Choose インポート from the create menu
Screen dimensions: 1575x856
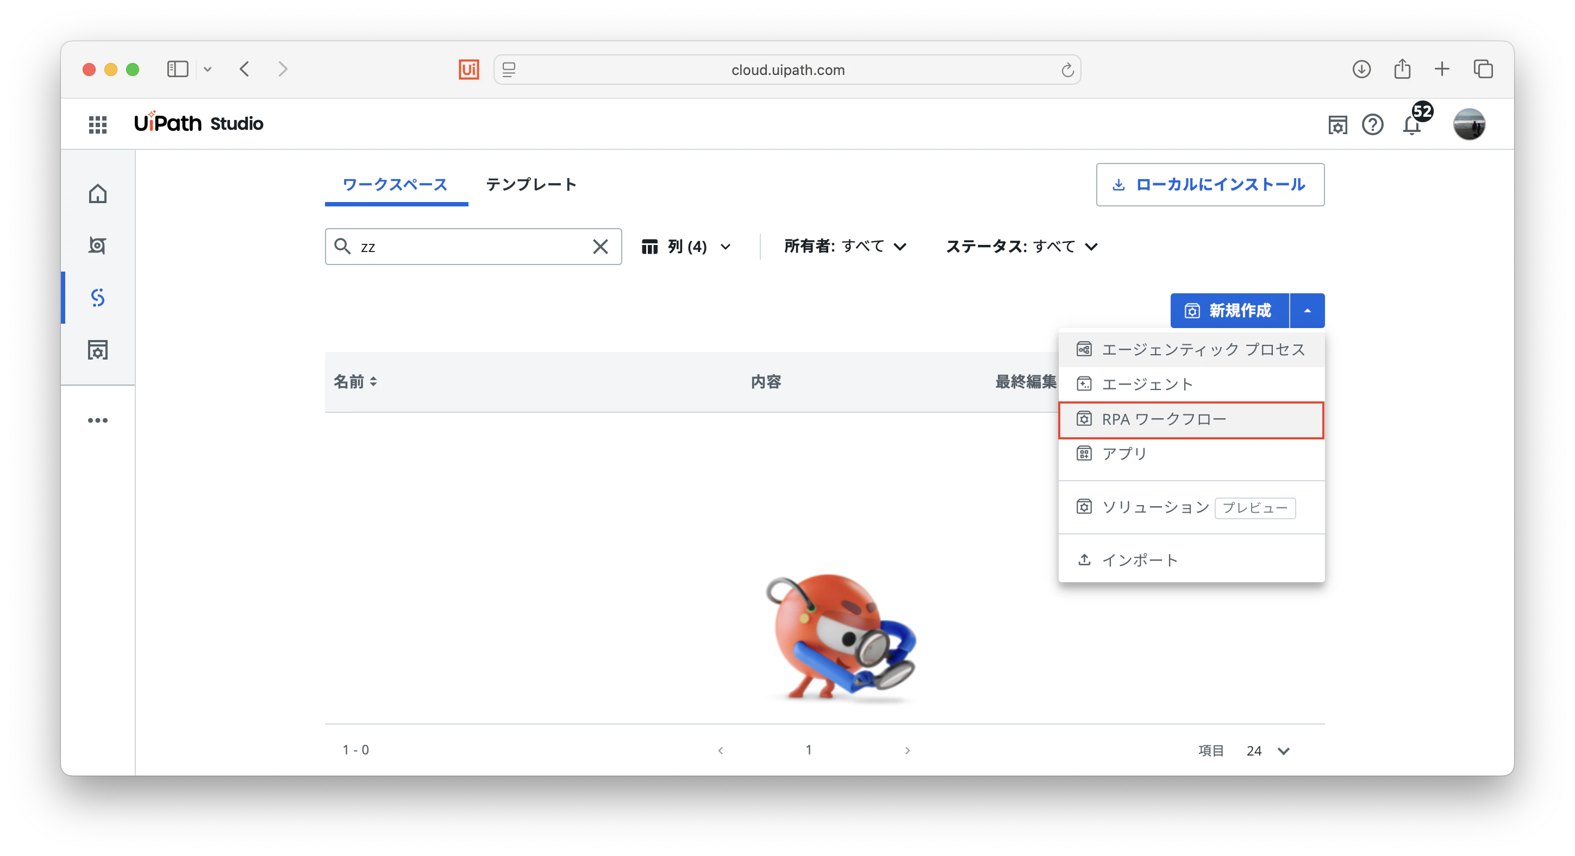[x=1191, y=559]
